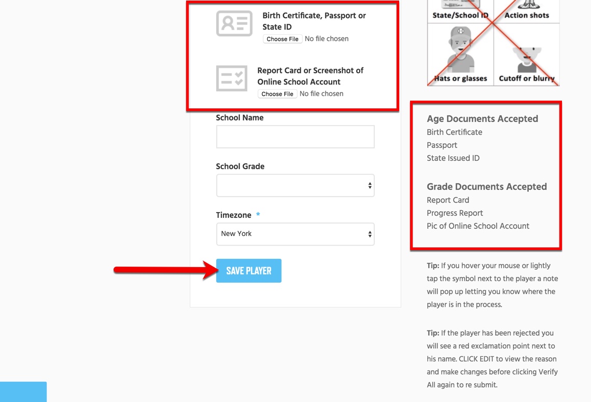This screenshot has height=402, width=591.
Task: Click the 'Passport' list entry
Action: pos(442,145)
